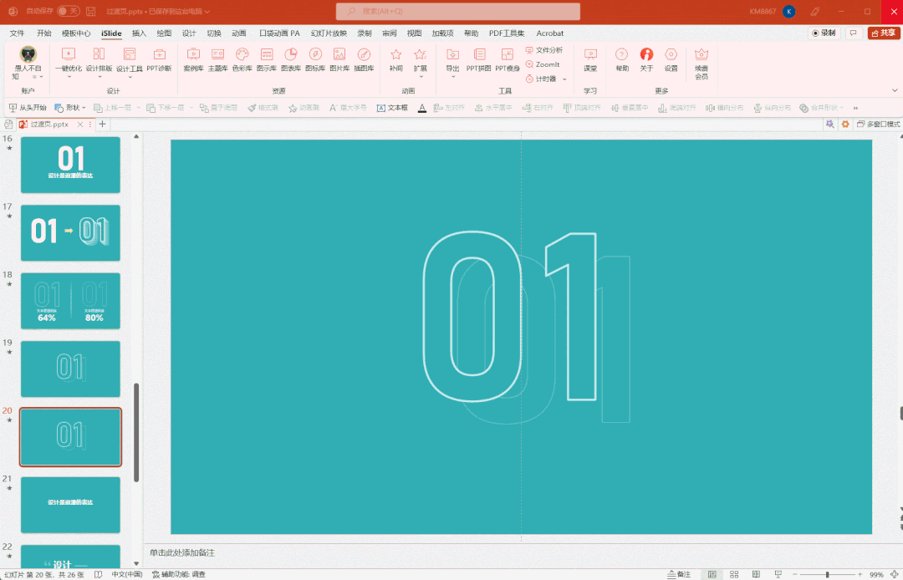This screenshot has height=580, width=903.
Task: Click the 补间 animation icon
Action: (x=395, y=59)
